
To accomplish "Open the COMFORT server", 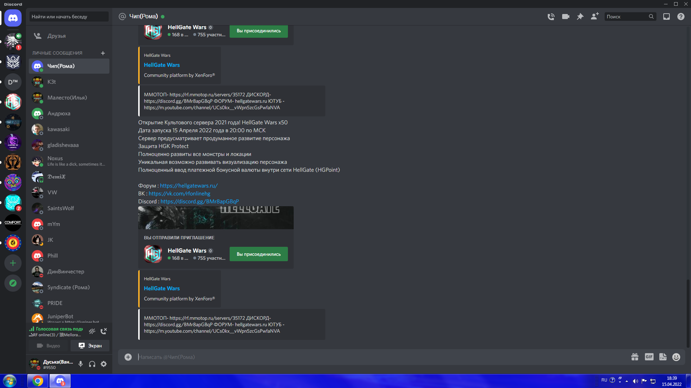I will (13, 223).
